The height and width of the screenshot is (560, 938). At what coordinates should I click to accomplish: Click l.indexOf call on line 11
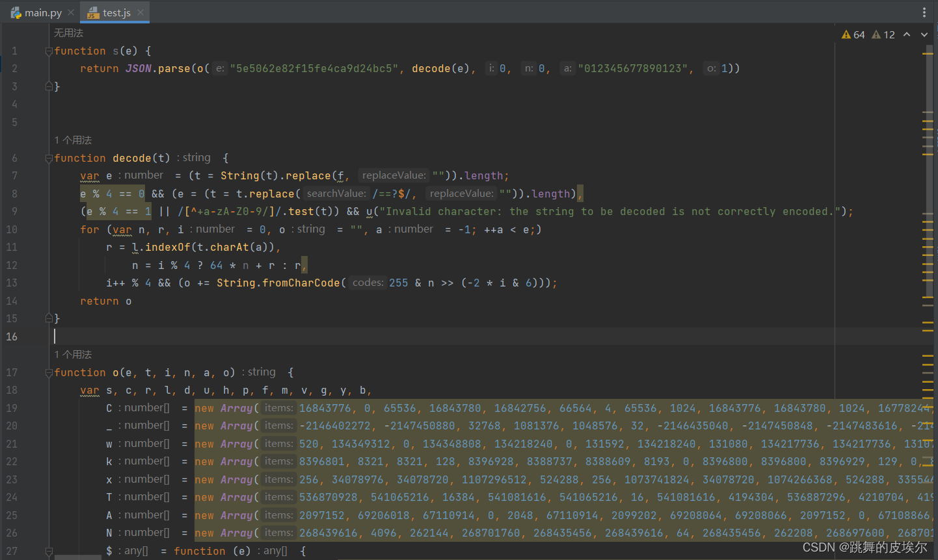[x=203, y=247]
